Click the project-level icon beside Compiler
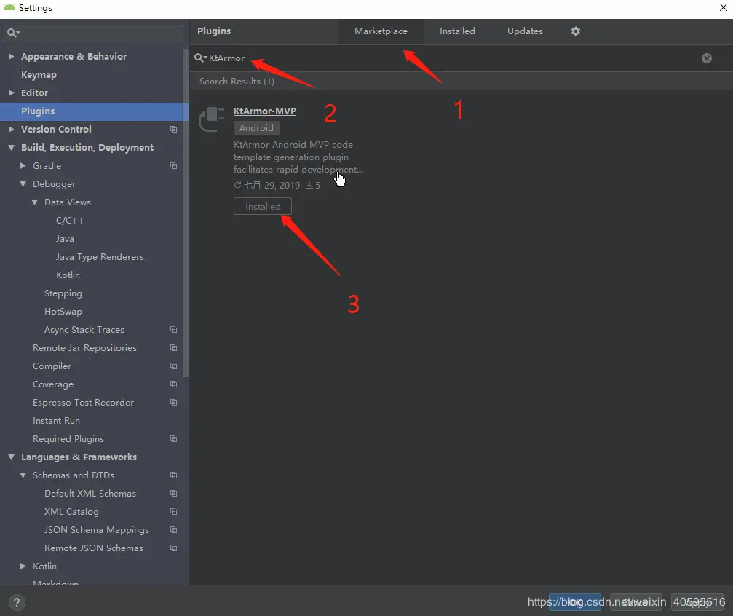The image size is (733, 616). [x=173, y=366]
